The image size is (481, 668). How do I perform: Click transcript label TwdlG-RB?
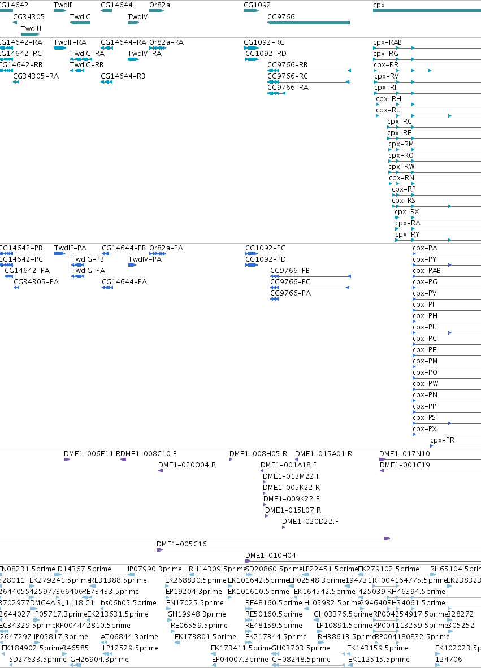tap(86, 65)
